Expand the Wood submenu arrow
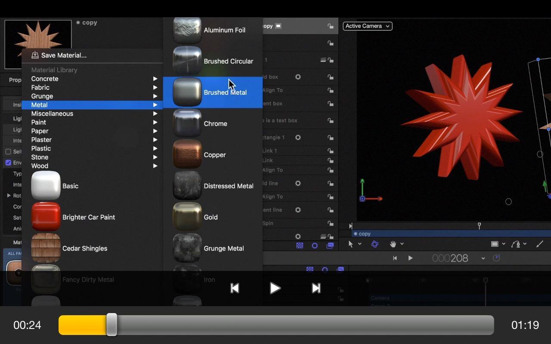Viewport: 551px width, 344px height. tap(155, 166)
